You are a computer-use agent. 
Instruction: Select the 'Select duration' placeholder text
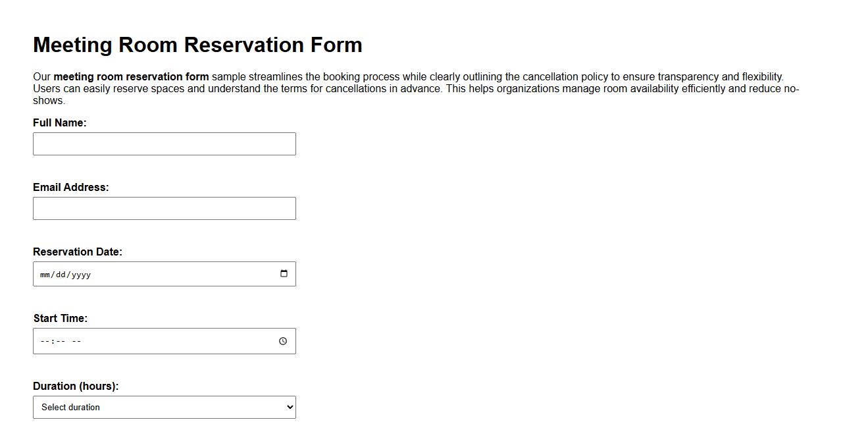click(70, 407)
